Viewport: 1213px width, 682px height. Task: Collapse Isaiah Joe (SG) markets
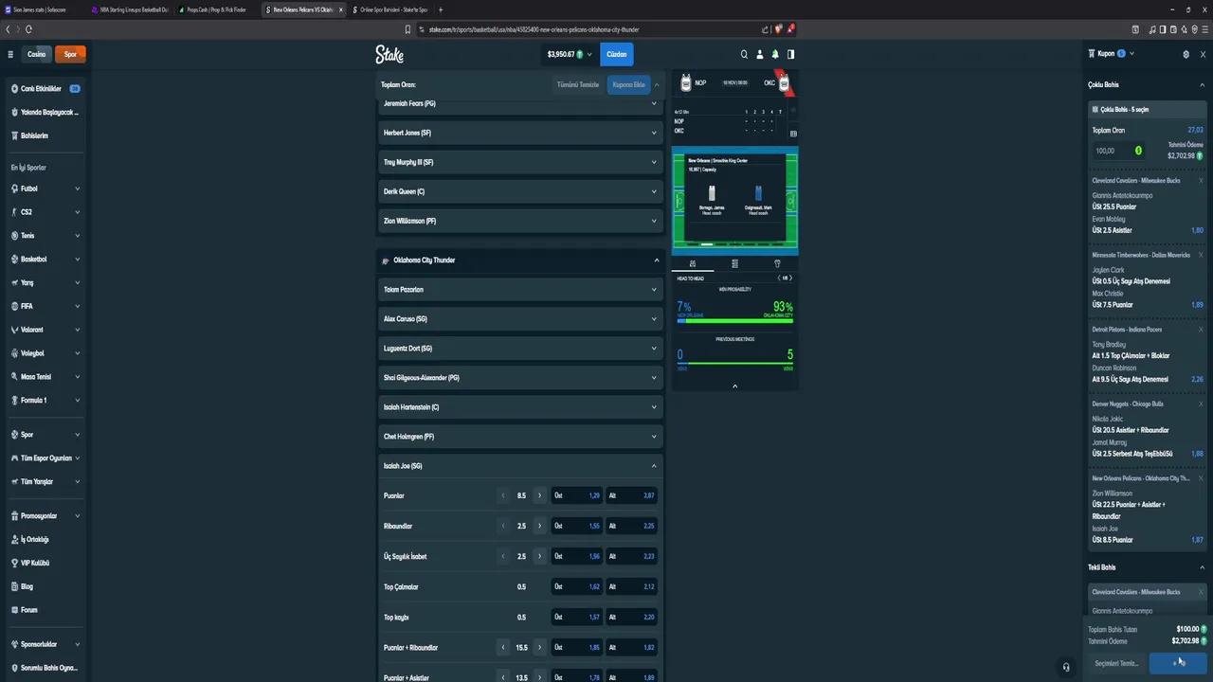519,466
